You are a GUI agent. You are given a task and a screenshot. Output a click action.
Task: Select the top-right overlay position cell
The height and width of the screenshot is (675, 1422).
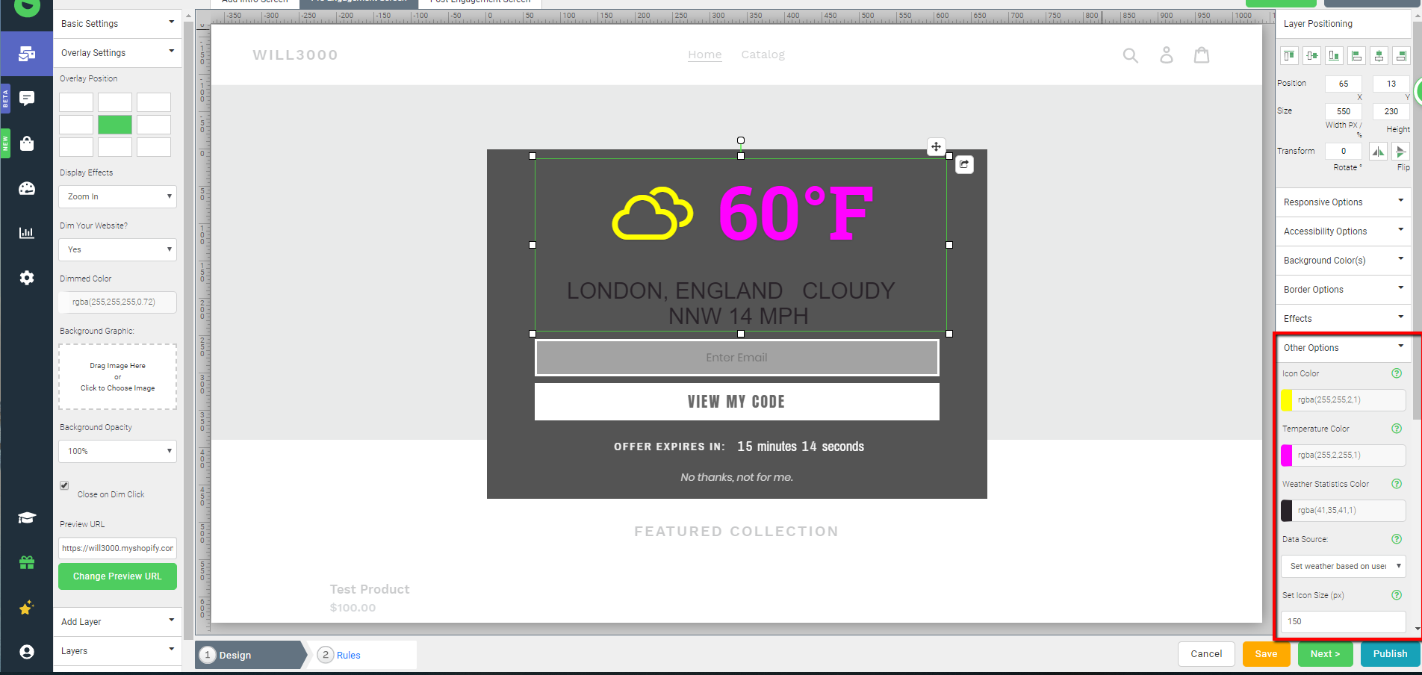[x=154, y=102]
